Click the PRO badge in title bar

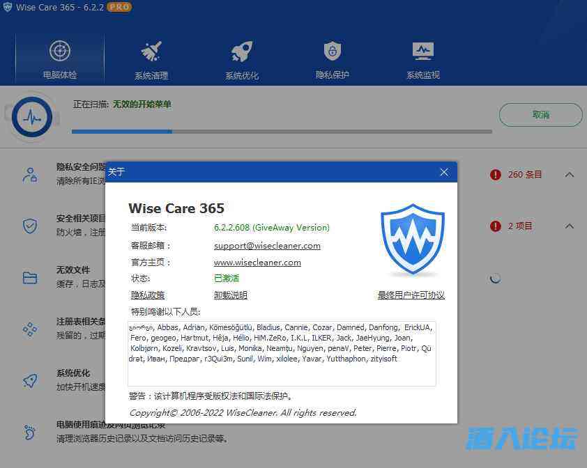click(119, 7)
